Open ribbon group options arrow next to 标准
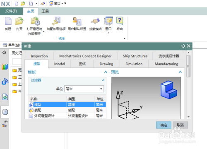 pyautogui.click(x=125, y=38)
